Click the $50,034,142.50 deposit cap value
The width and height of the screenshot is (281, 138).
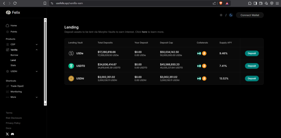[x=169, y=52]
